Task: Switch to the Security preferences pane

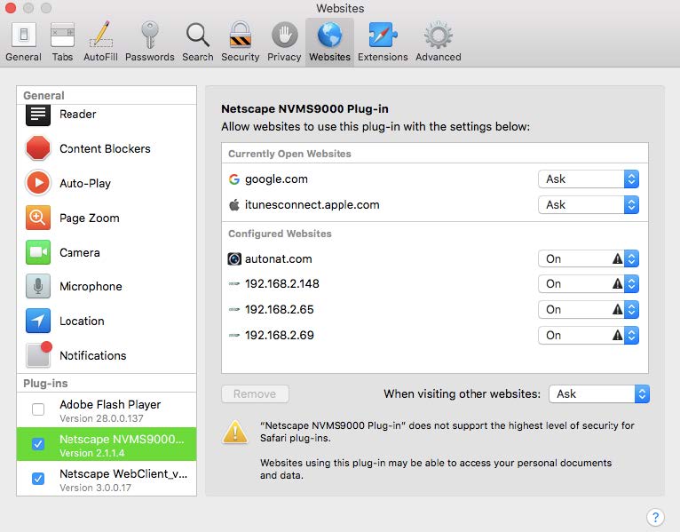Action: (x=240, y=42)
